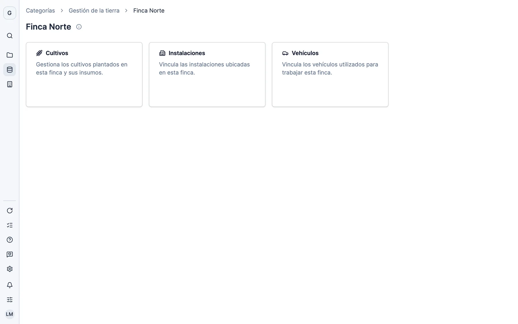
Task: Open the feedback heart message icon
Action: pos(9,255)
